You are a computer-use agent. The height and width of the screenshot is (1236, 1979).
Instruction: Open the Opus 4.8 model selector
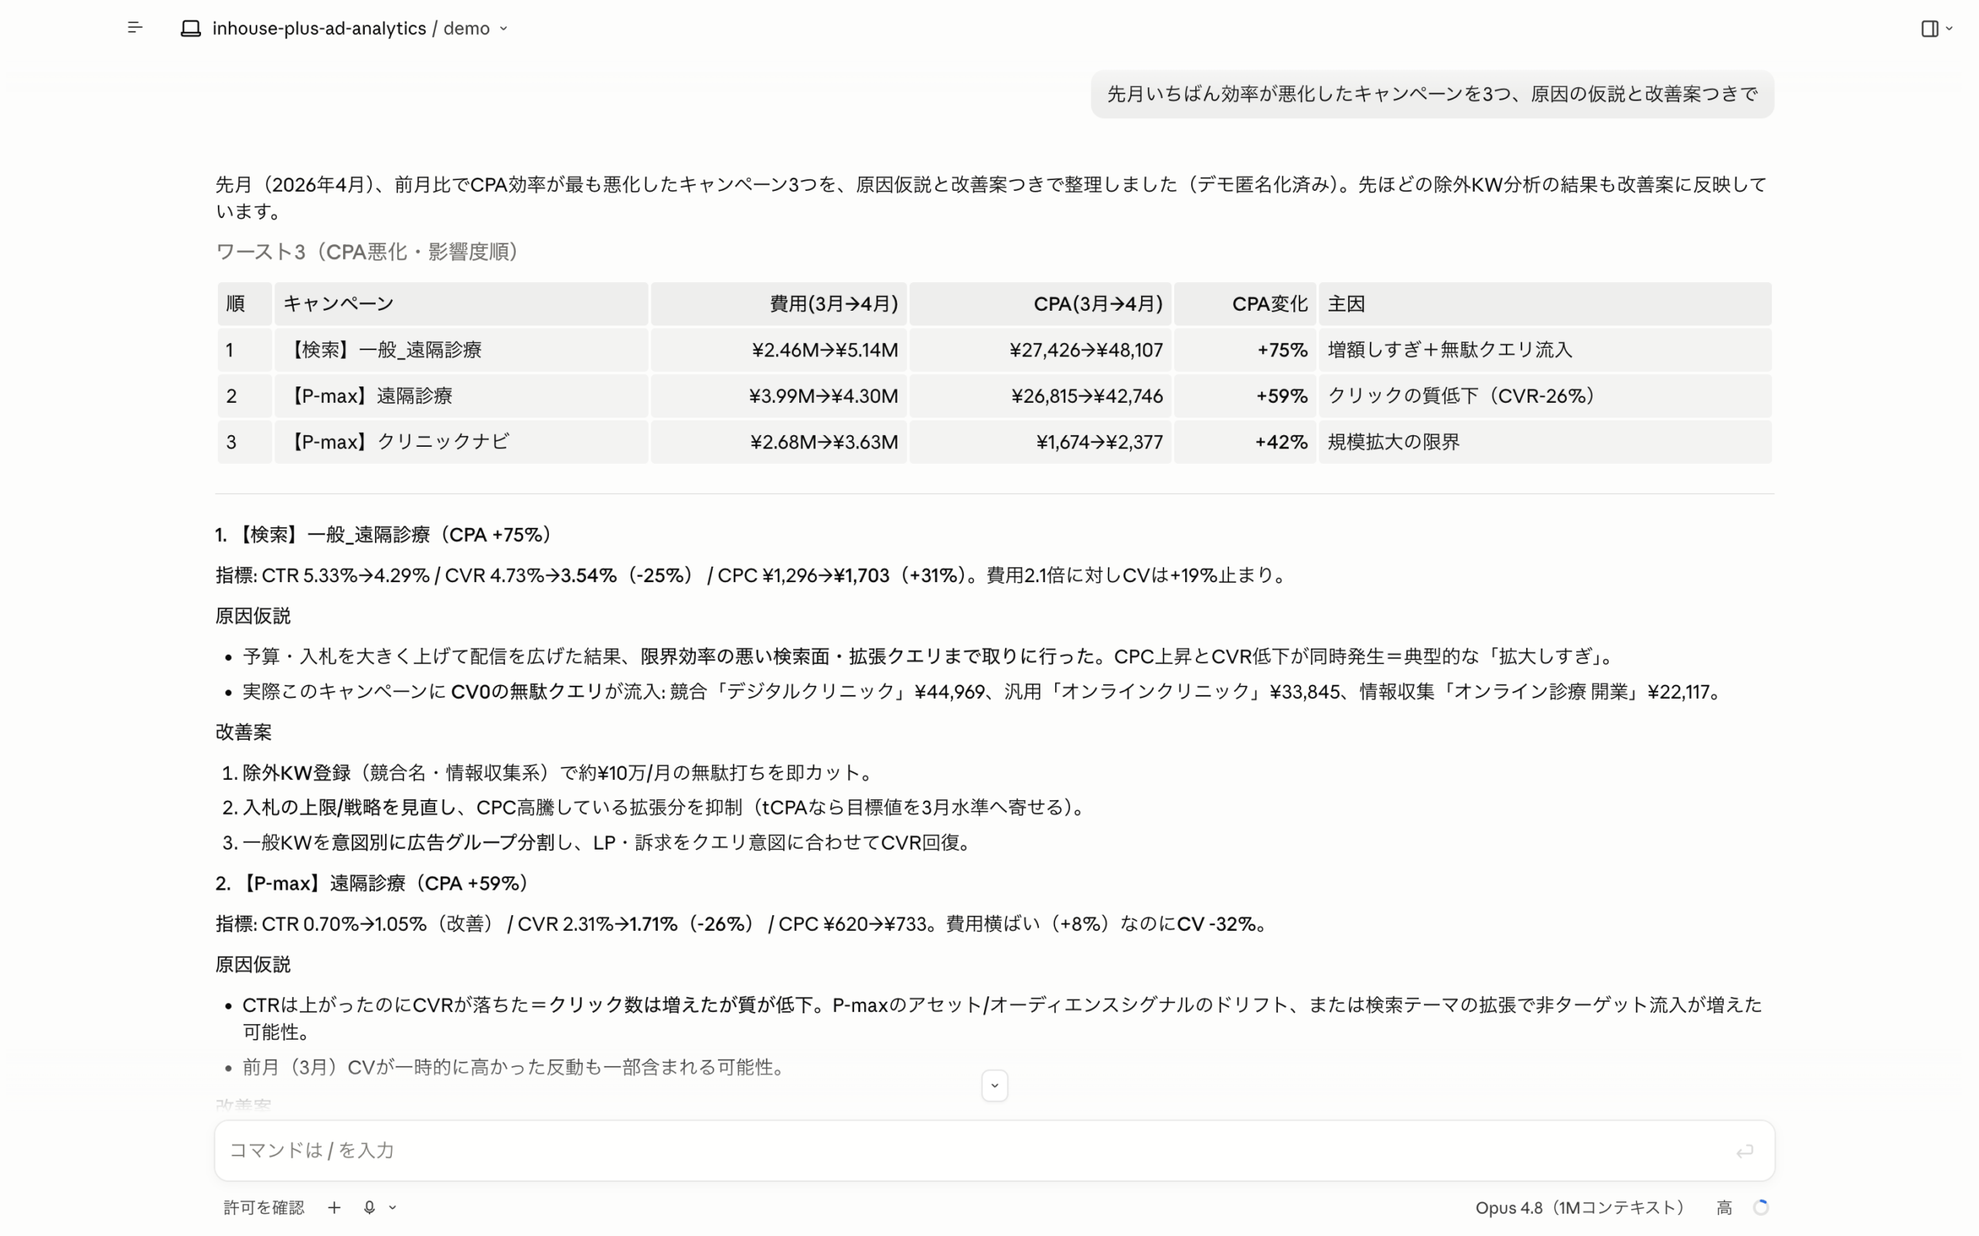click(1579, 1207)
